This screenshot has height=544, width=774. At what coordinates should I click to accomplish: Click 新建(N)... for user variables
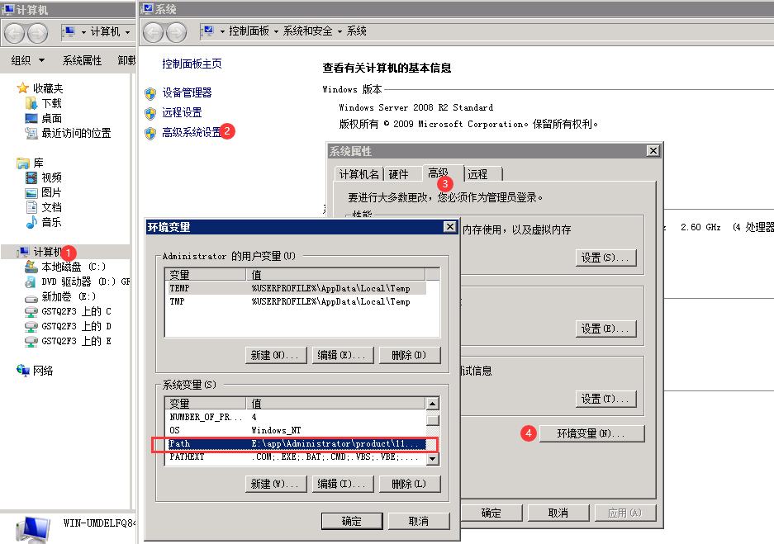(276, 355)
